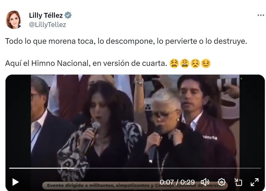This screenshot has width=266, height=191.
Task: Select the tweet text about morena
Action: click(126, 41)
